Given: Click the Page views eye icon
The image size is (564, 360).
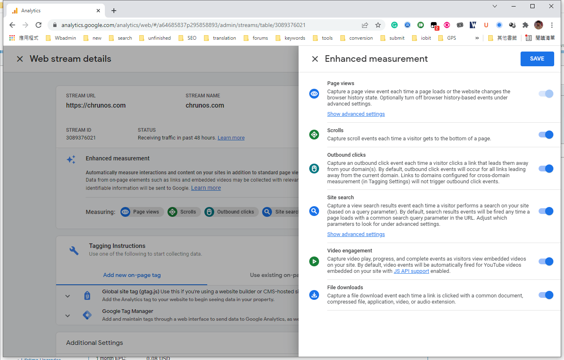Looking at the screenshot, I should pos(314,94).
